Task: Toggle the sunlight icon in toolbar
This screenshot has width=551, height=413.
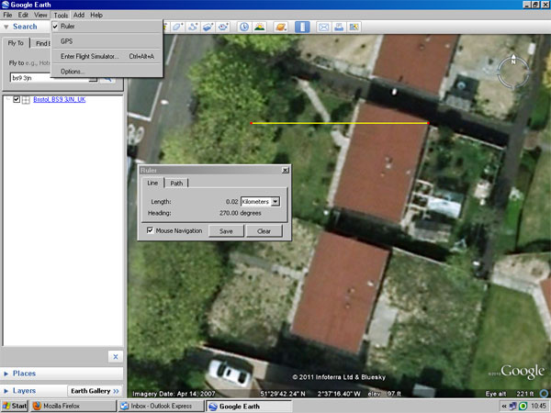Action: 260,27
